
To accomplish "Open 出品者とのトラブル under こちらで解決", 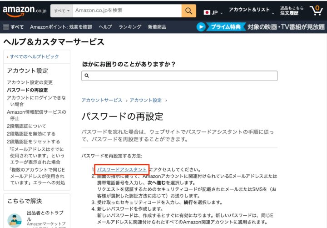I will (45, 216).
